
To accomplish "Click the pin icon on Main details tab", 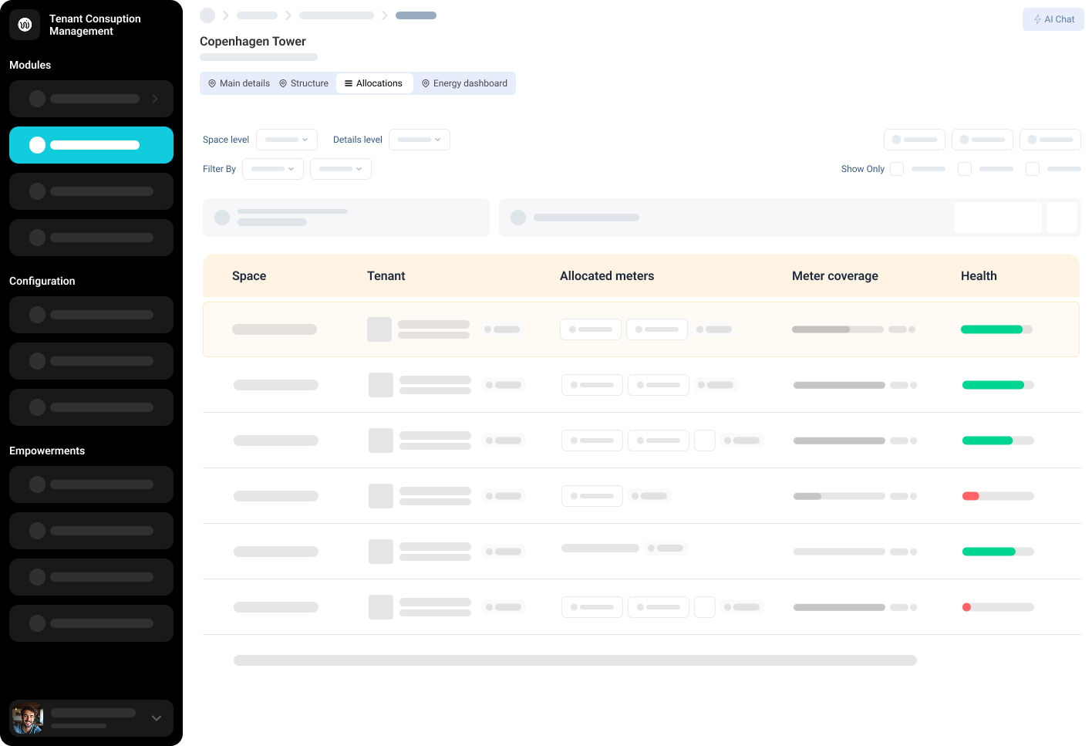I will pos(212,83).
